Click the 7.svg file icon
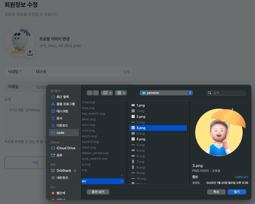 pos(133,162)
